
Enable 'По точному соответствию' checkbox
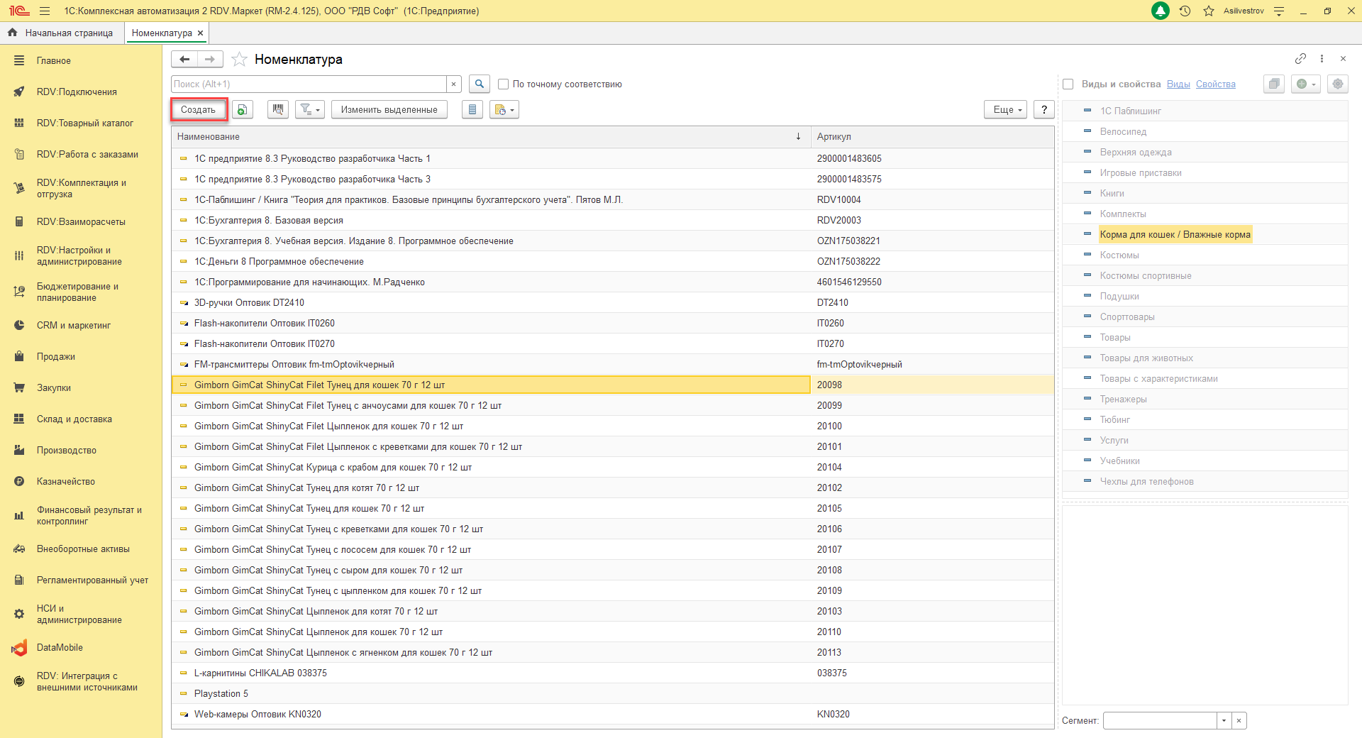click(504, 84)
